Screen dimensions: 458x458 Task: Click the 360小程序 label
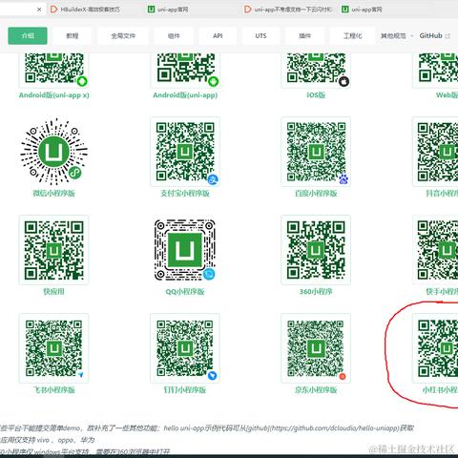tap(316, 292)
